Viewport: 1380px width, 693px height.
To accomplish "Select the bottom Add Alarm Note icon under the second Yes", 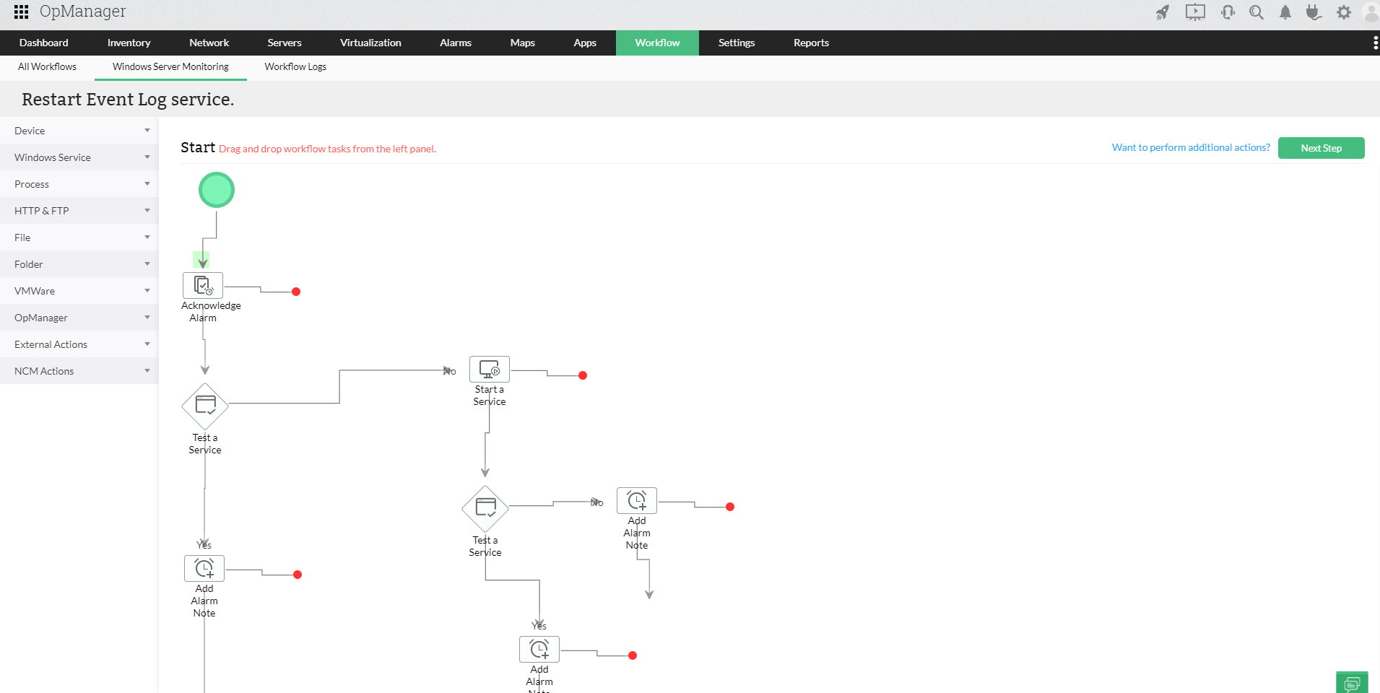I will click(539, 649).
